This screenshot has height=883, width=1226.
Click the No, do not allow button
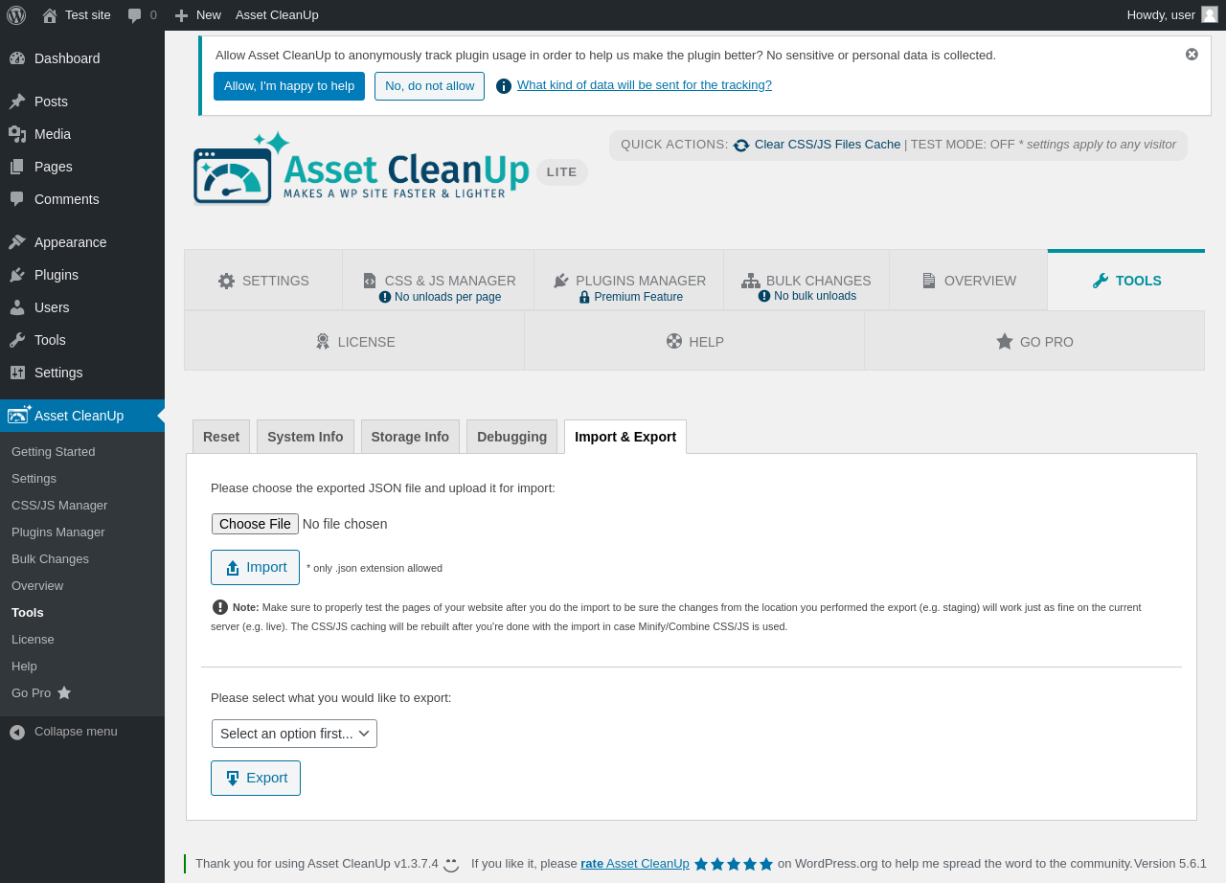click(x=429, y=86)
